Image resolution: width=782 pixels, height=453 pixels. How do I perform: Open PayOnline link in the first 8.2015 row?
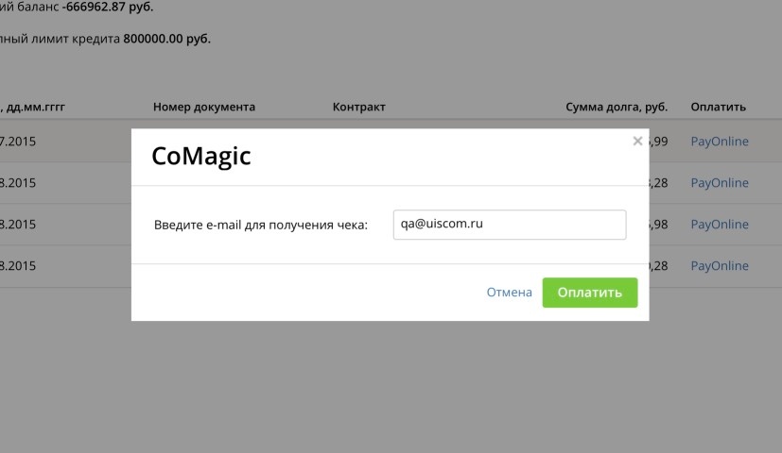pos(720,183)
